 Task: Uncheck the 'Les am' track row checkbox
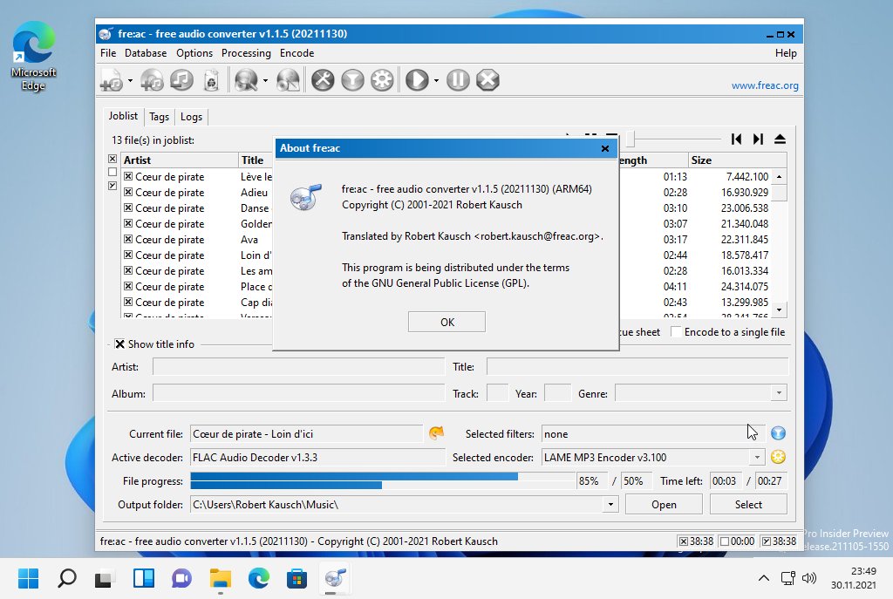pyautogui.click(x=128, y=270)
